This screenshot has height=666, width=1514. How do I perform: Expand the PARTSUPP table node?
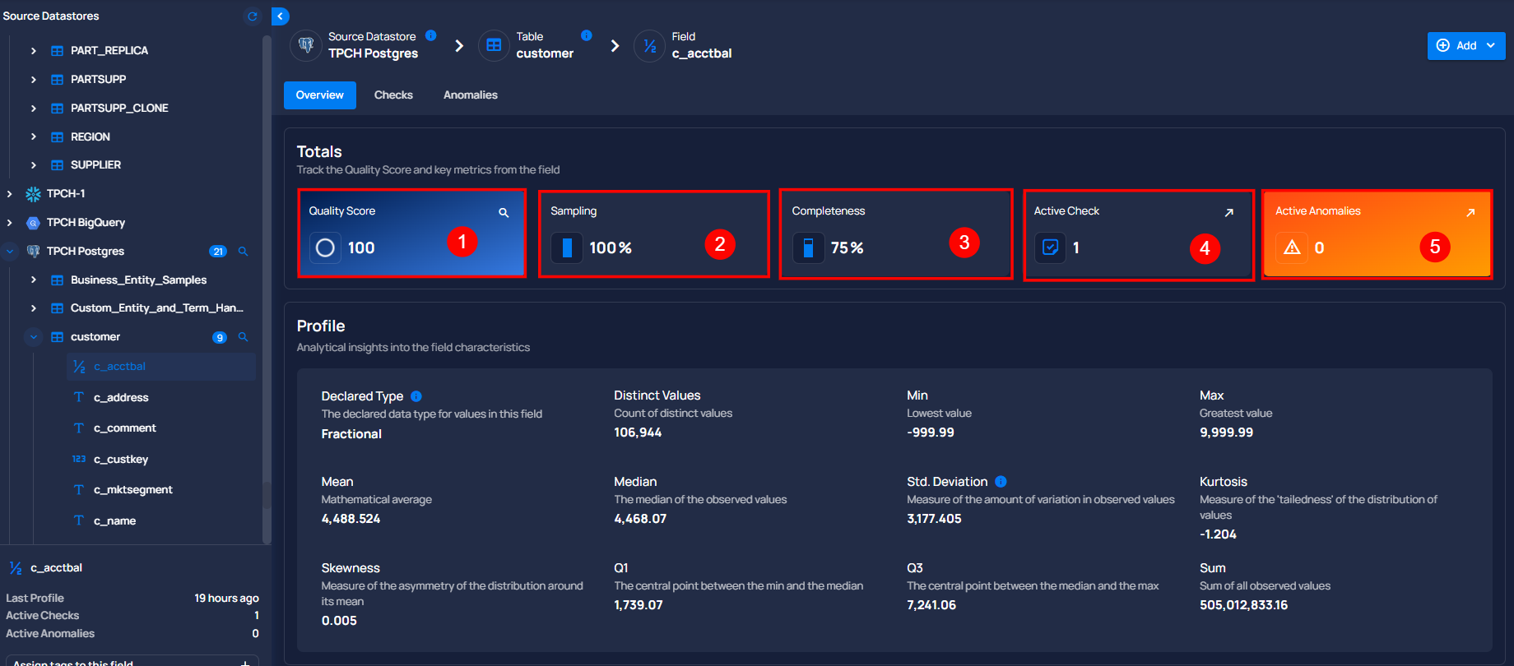33,80
